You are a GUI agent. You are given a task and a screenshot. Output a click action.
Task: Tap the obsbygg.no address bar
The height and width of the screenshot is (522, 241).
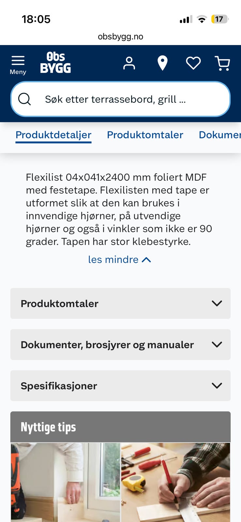click(x=120, y=36)
